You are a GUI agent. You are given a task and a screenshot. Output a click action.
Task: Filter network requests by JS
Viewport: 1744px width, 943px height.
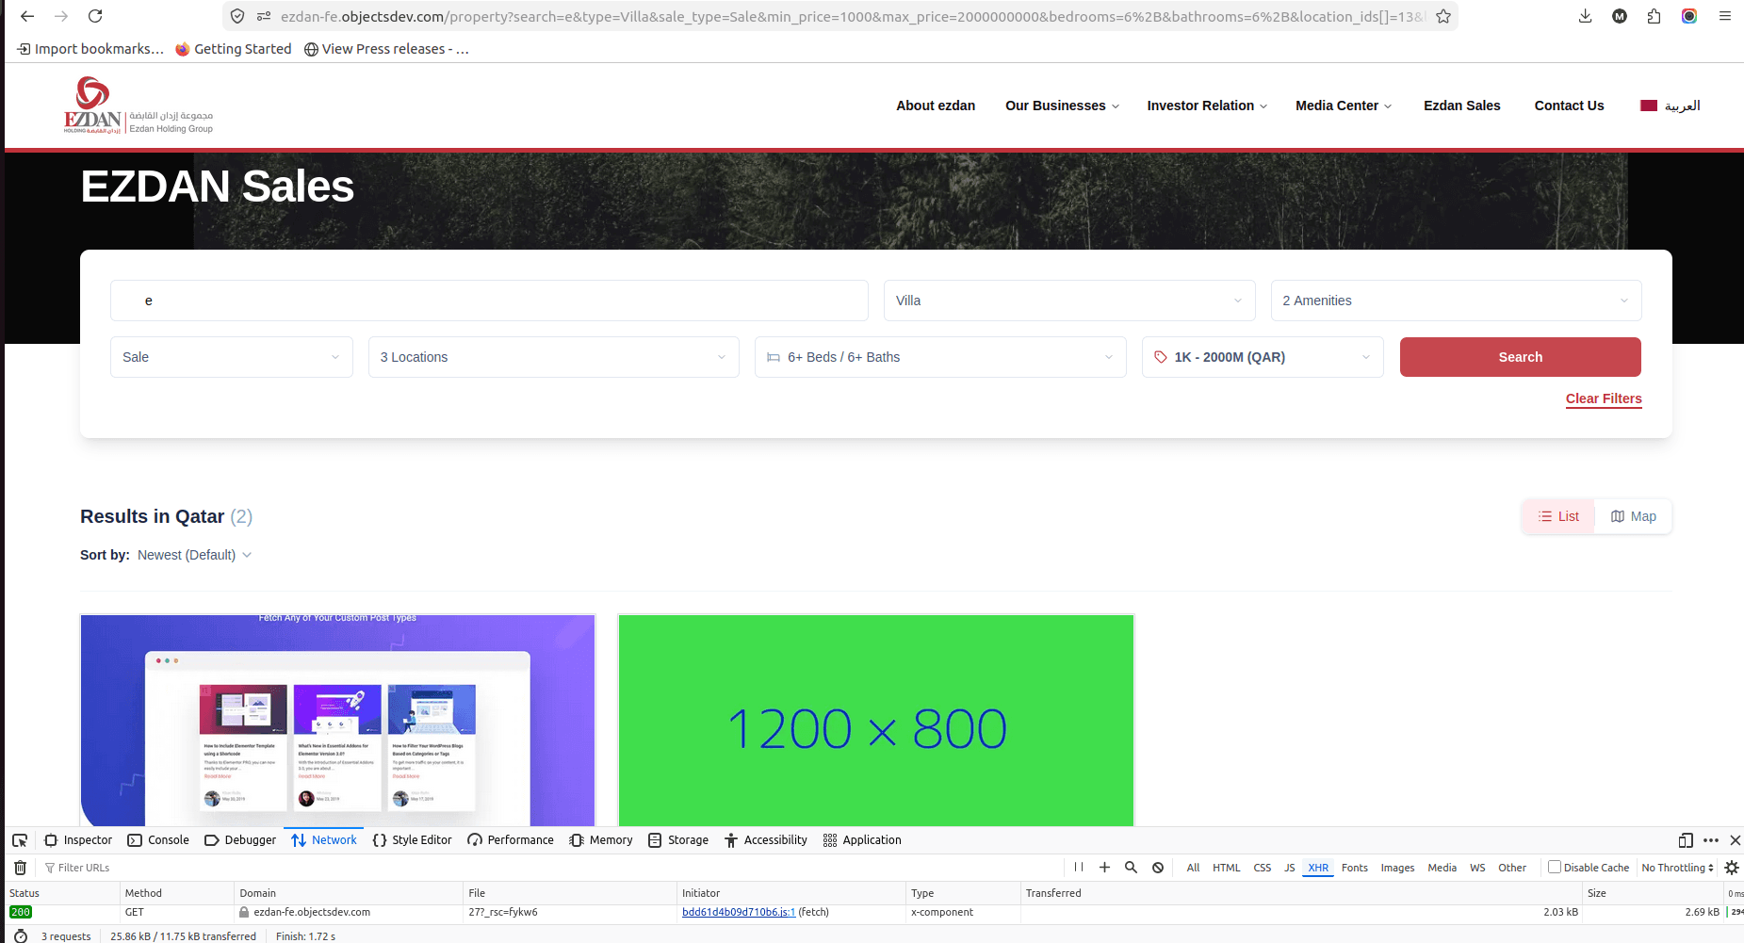coord(1290,868)
